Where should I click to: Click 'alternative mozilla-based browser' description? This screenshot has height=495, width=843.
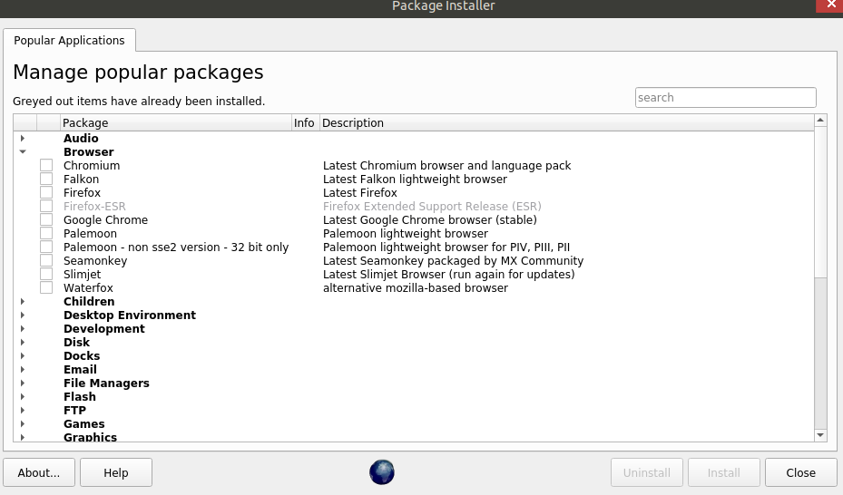pos(416,287)
